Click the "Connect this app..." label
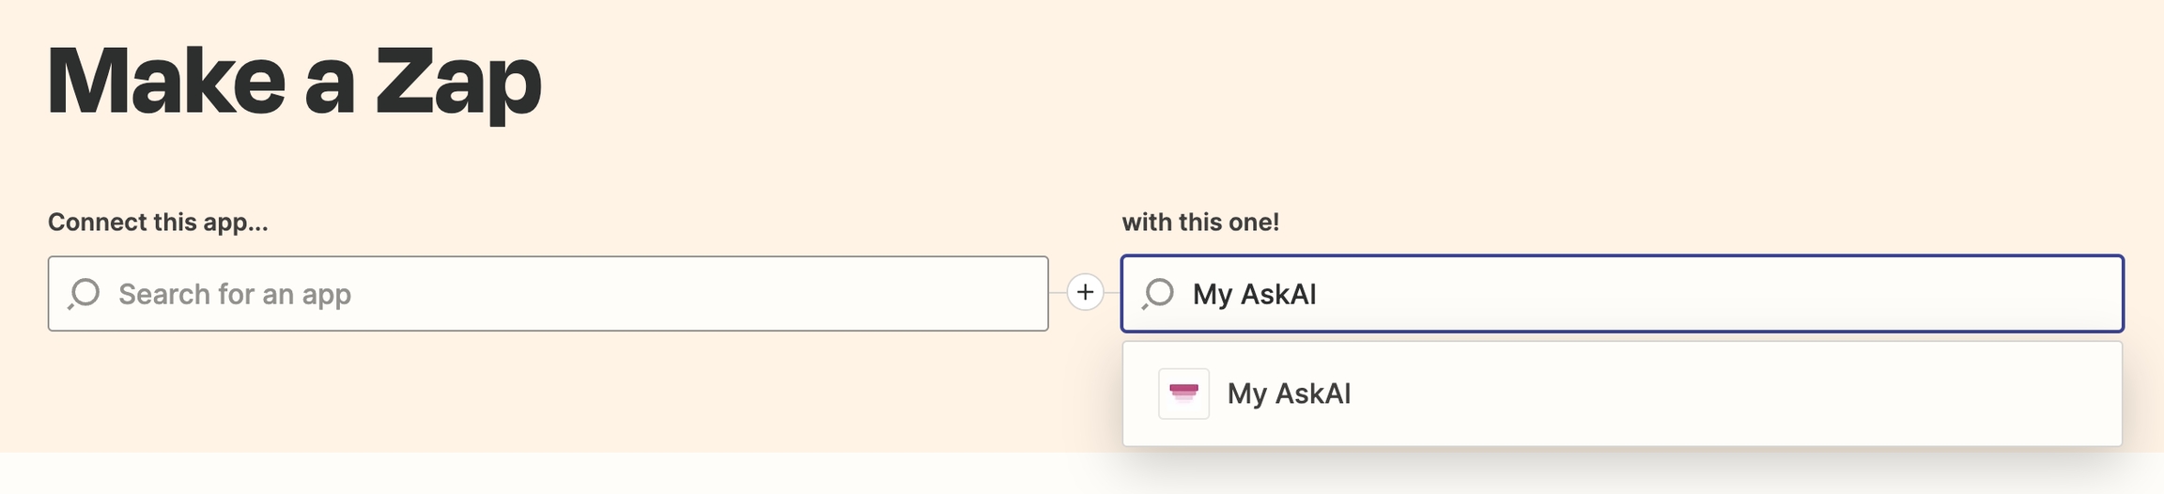The image size is (2164, 494). (158, 223)
